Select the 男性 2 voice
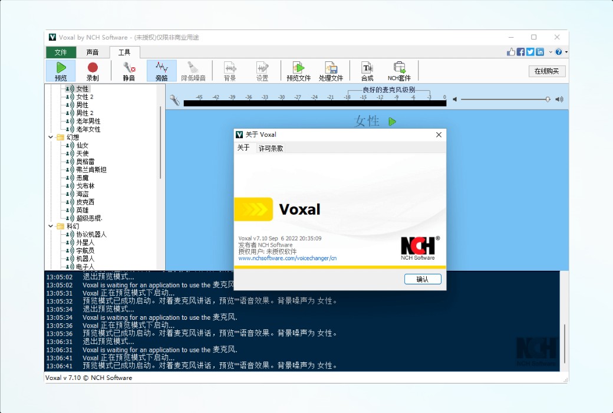Image resolution: width=613 pixels, height=413 pixels. [85, 113]
